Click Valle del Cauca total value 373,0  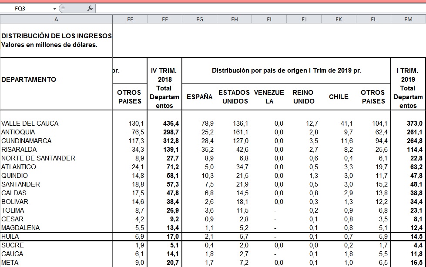coord(415,123)
